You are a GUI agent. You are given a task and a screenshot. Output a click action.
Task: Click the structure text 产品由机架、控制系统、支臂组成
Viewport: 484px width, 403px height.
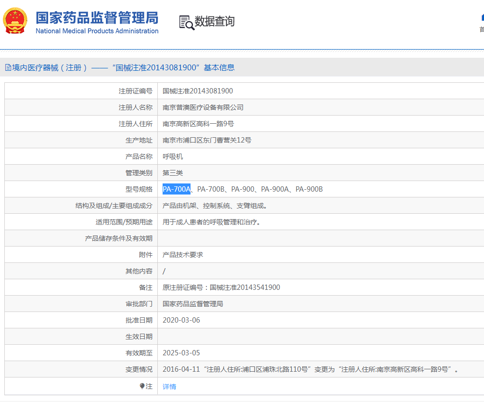pos(215,206)
